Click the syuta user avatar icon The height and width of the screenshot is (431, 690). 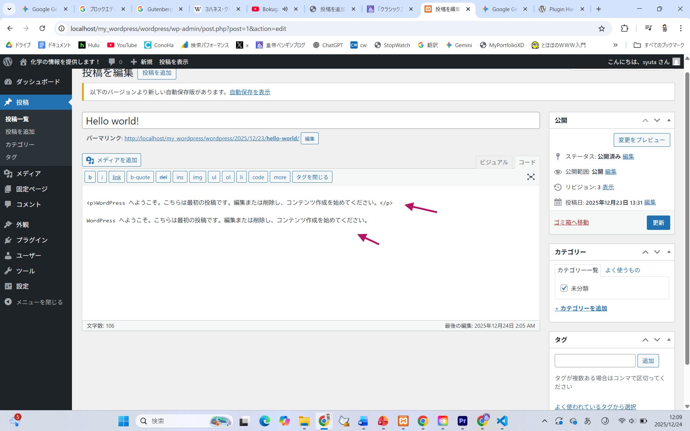point(676,62)
